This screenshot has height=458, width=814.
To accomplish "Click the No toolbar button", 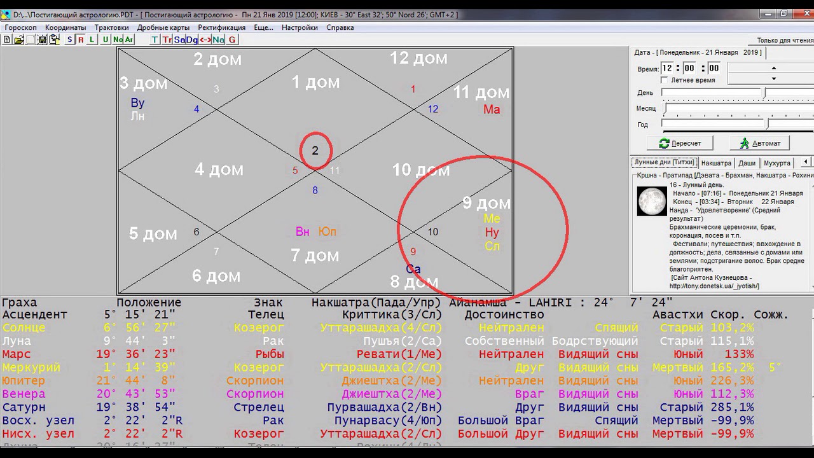I will click(x=118, y=39).
